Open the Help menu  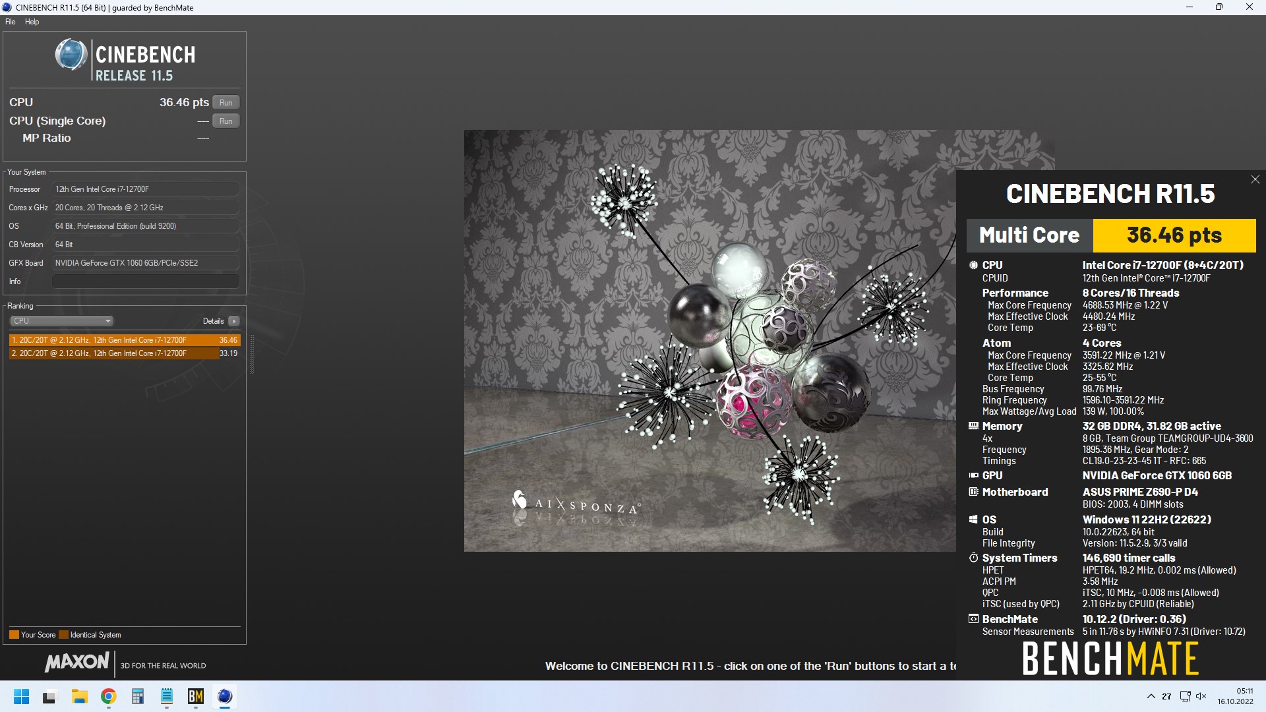32,22
